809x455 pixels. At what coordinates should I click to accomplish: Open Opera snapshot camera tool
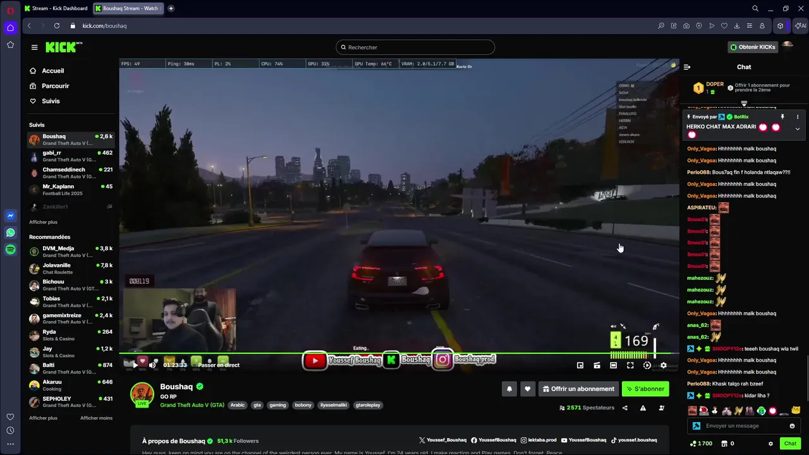tap(686, 26)
